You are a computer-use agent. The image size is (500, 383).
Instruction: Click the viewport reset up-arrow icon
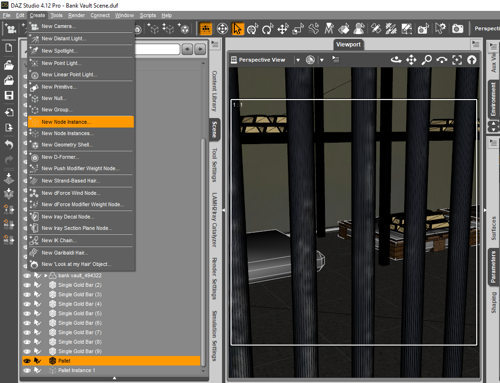[472, 60]
